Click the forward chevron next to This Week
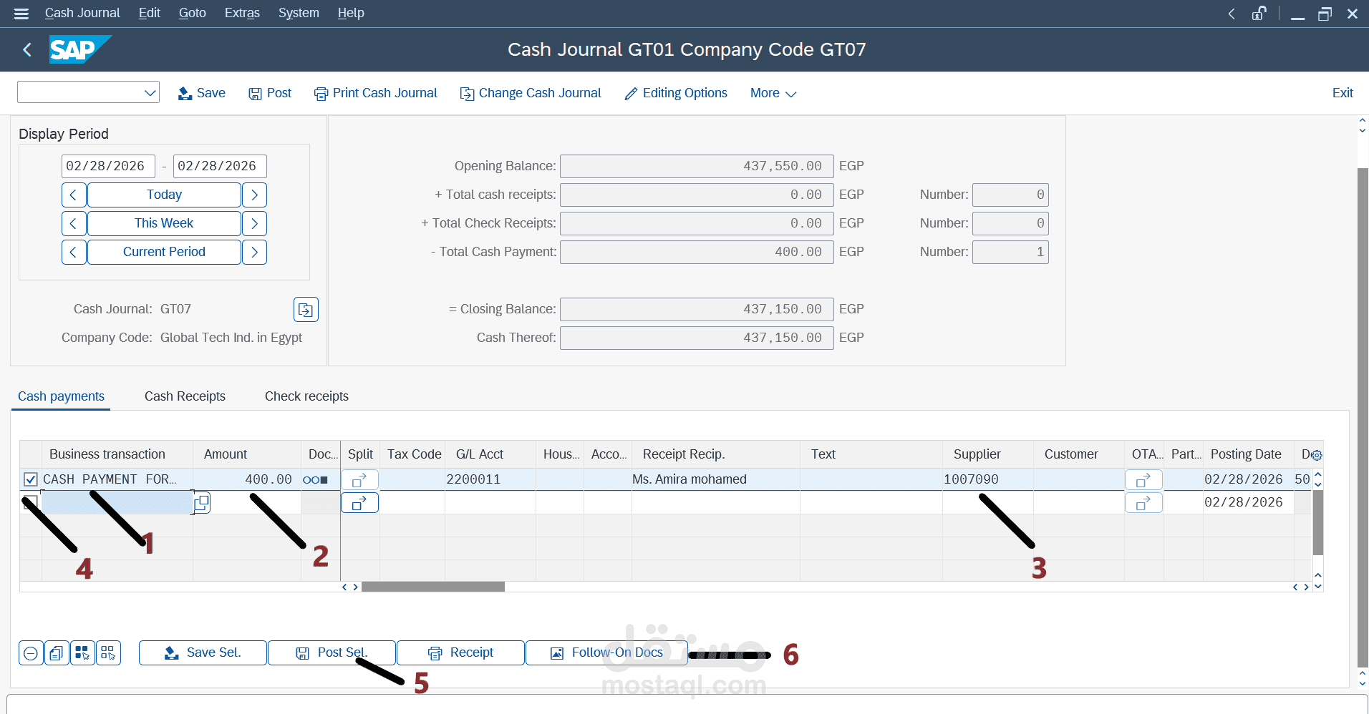The height and width of the screenshot is (714, 1369). point(254,222)
